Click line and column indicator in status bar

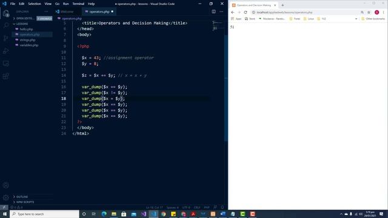[x=155, y=207]
